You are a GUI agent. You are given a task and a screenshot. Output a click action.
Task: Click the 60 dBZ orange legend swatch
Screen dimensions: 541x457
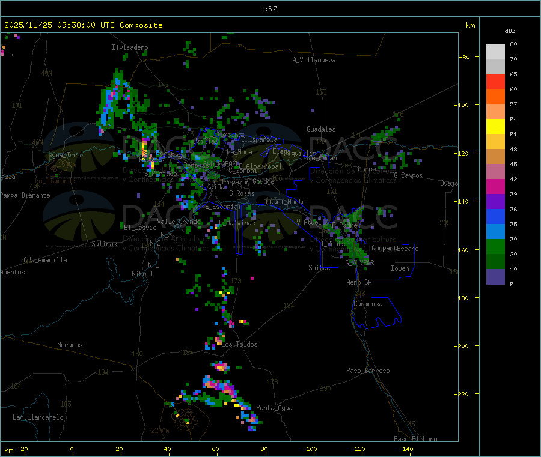pyautogui.click(x=495, y=96)
